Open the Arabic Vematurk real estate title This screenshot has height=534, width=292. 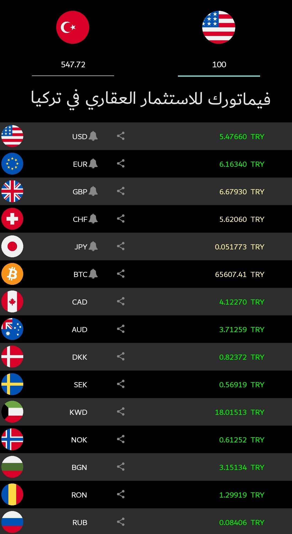(x=151, y=99)
